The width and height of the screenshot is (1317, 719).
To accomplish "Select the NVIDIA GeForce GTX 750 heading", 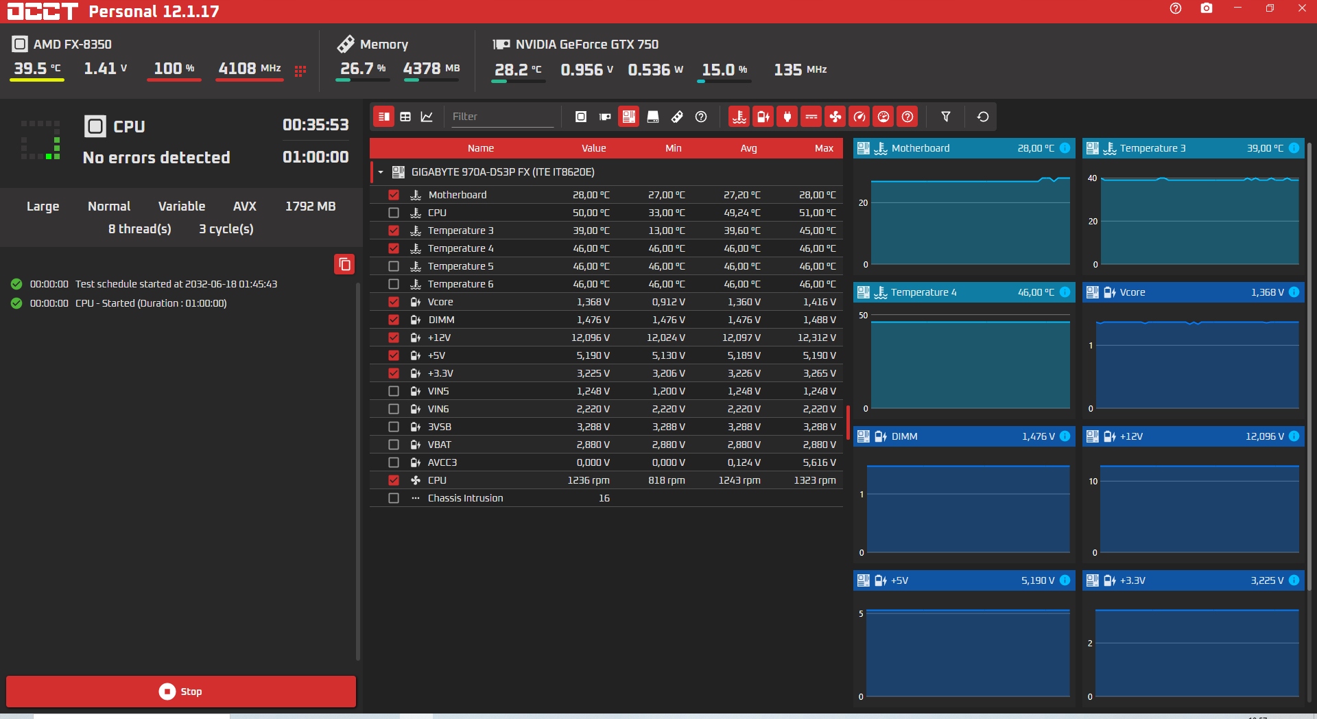I will pos(587,45).
